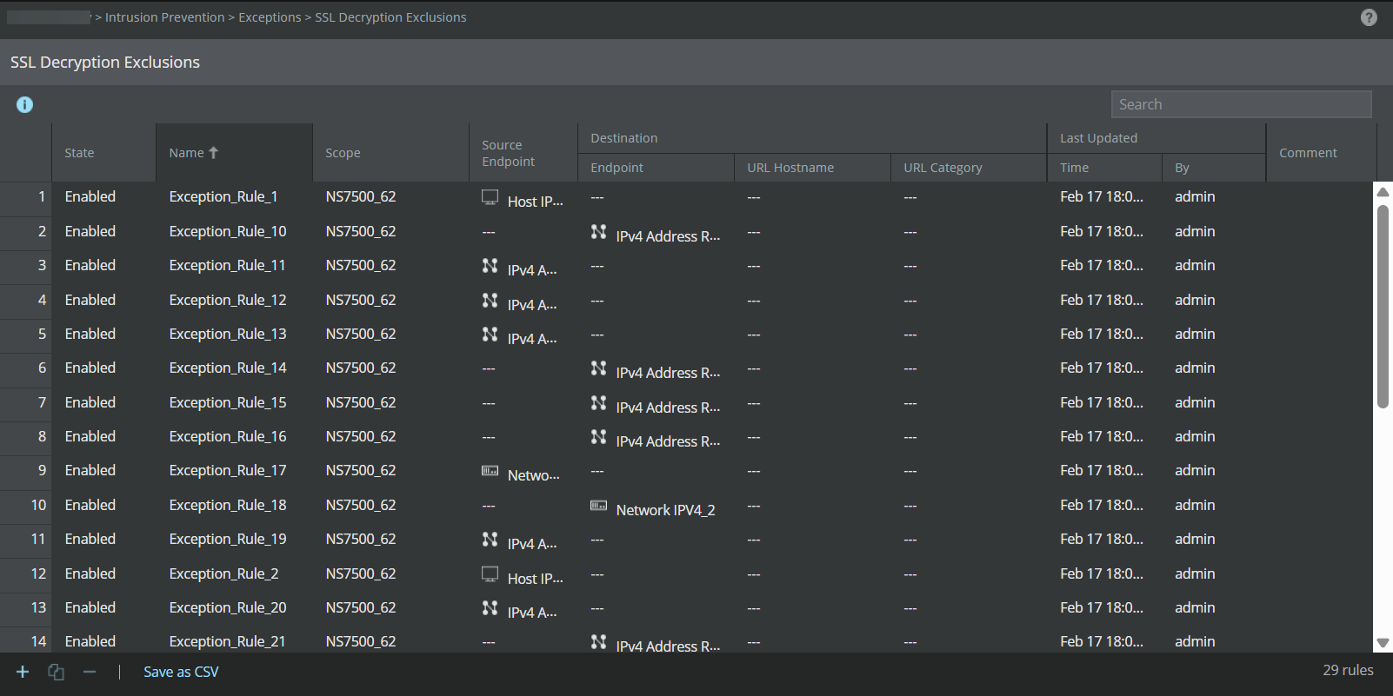Click host icon in Exception_Rule_1 row
Image resolution: width=1393 pixels, height=696 pixels.
tap(490, 197)
